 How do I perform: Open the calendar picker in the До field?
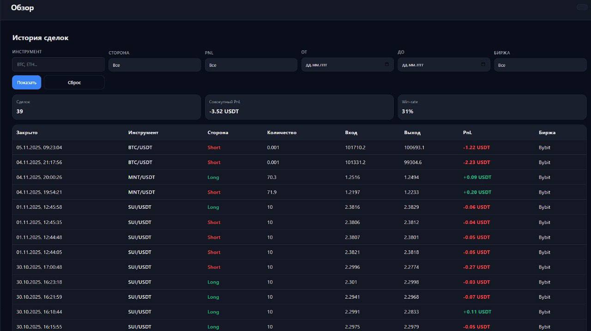pos(483,65)
